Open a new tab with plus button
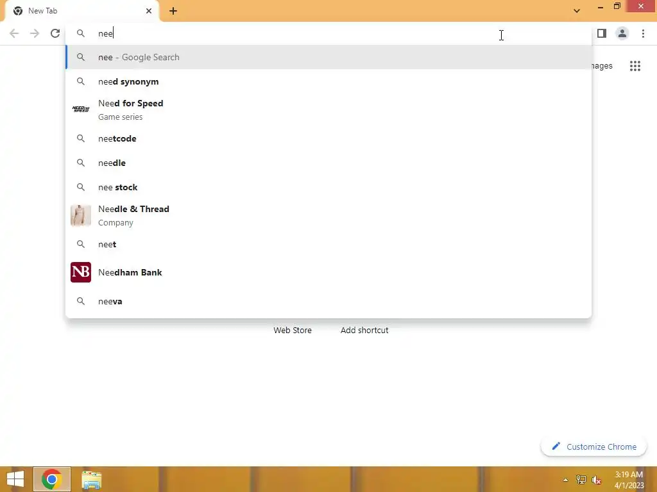This screenshot has width=657, height=492. click(x=173, y=11)
